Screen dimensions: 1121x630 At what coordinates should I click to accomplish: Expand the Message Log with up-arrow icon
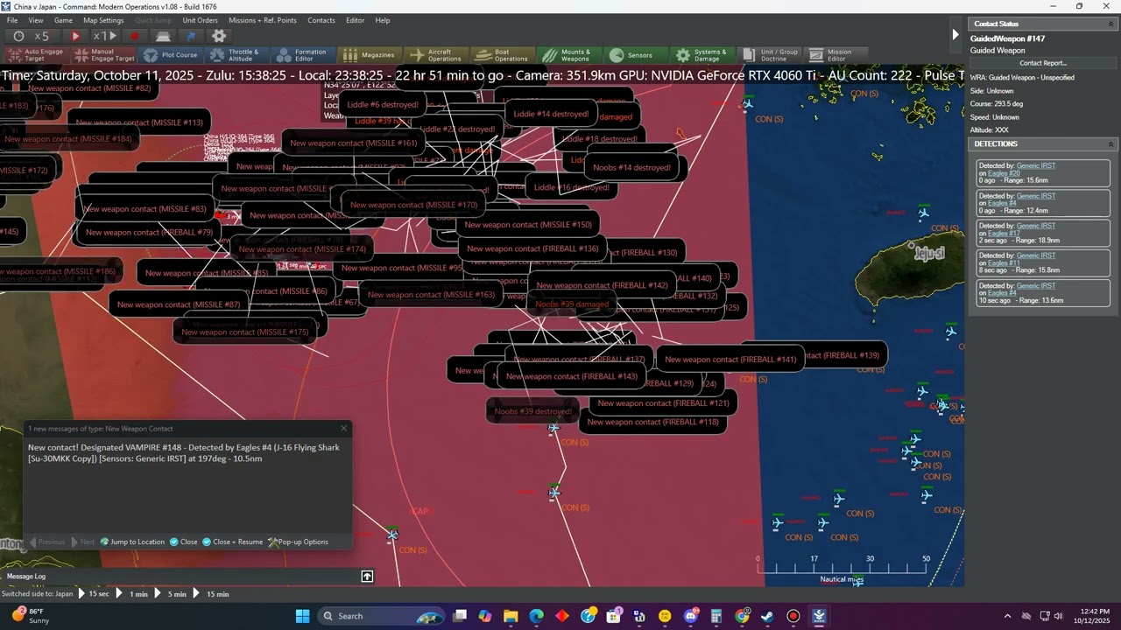coord(367,576)
